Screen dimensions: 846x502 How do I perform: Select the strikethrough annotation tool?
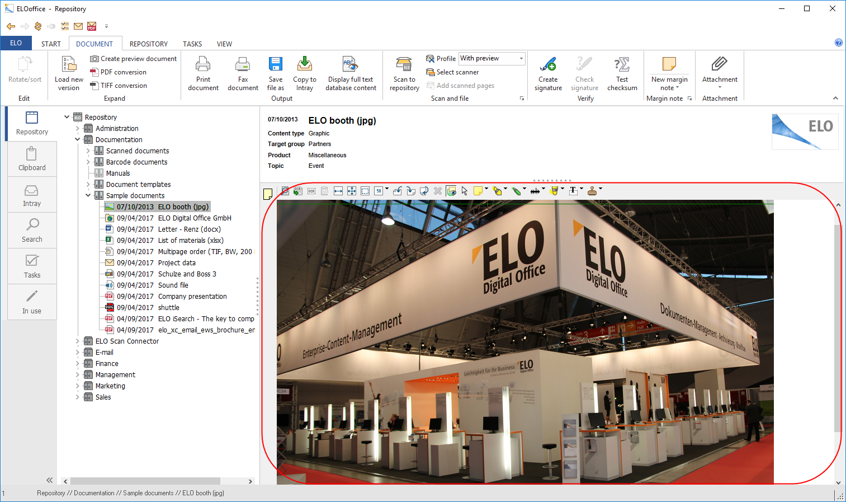535,191
